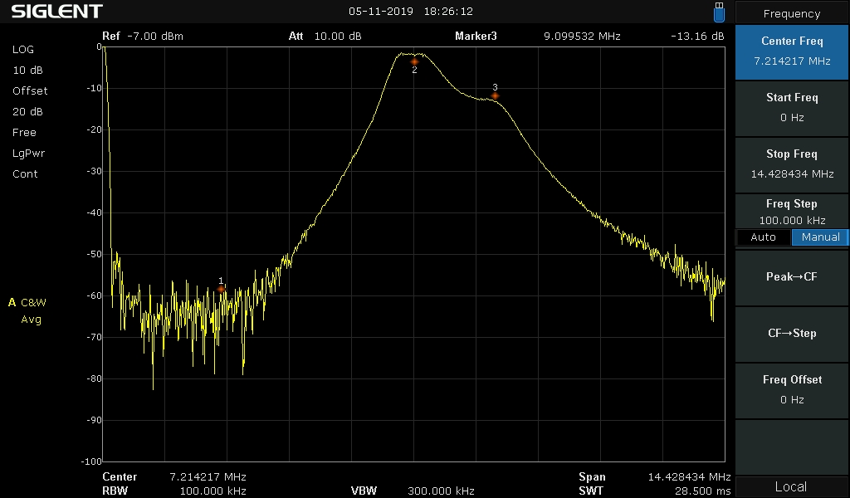Screen dimensions: 850x498
Task: Click the Marker3 label readout
Action: coord(476,37)
